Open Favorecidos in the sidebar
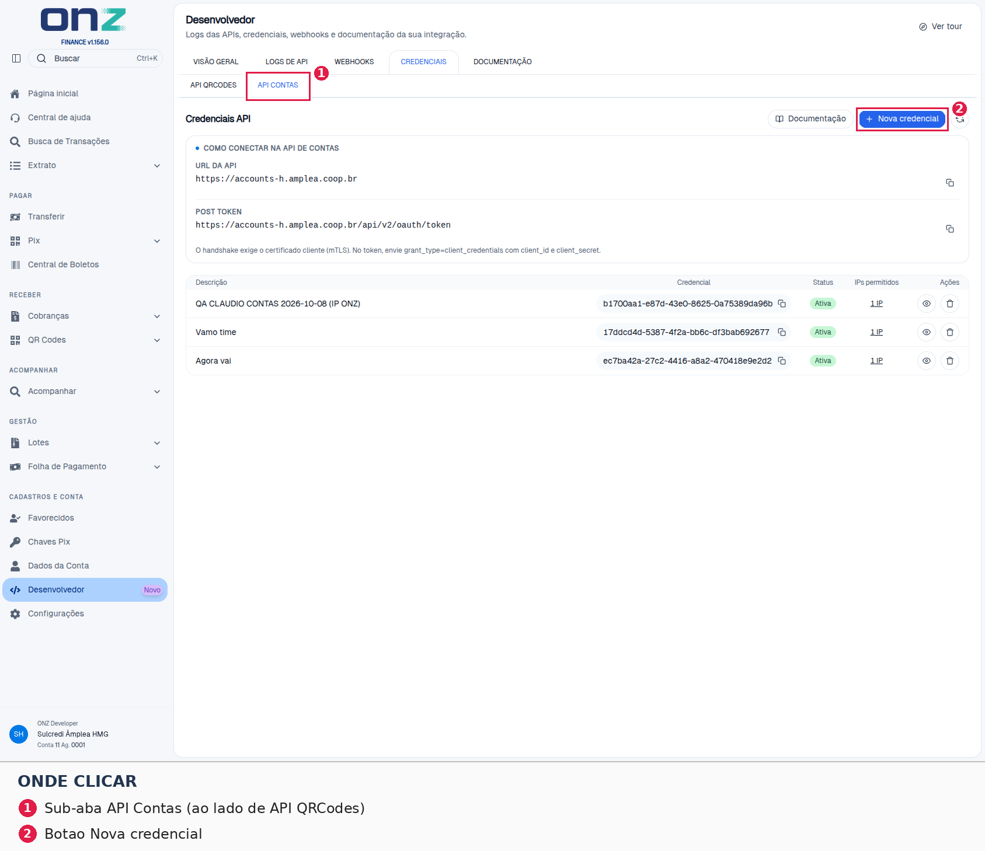The image size is (985, 851). (x=85, y=518)
